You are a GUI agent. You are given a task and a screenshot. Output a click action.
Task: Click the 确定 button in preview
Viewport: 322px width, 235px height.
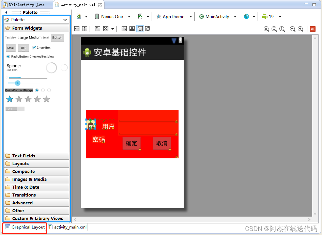(132, 143)
